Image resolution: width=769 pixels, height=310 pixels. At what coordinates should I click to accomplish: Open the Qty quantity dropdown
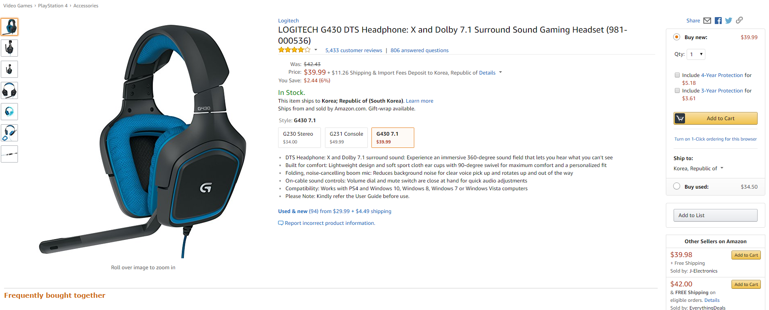696,54
